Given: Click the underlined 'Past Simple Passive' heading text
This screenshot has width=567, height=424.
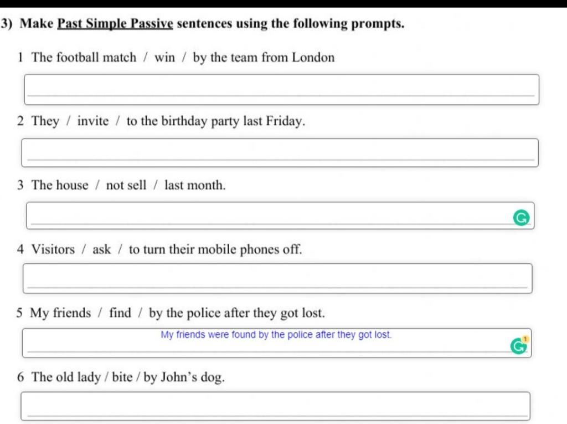Looking at the screenshot, I should click(115, 23).
